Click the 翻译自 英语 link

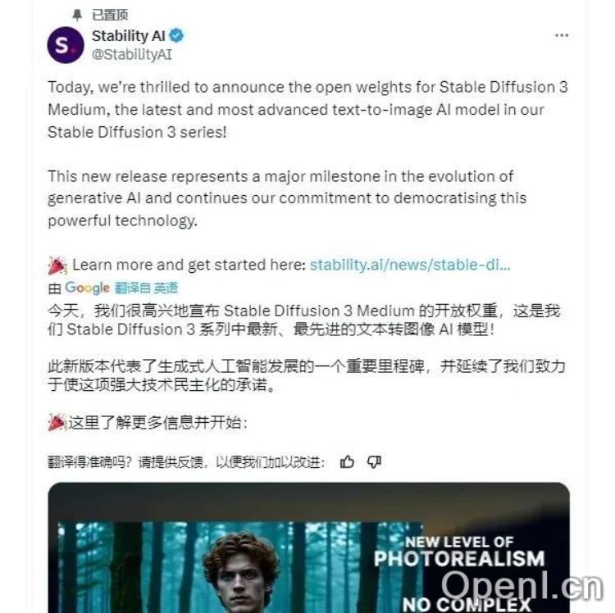tap(146, 288)
